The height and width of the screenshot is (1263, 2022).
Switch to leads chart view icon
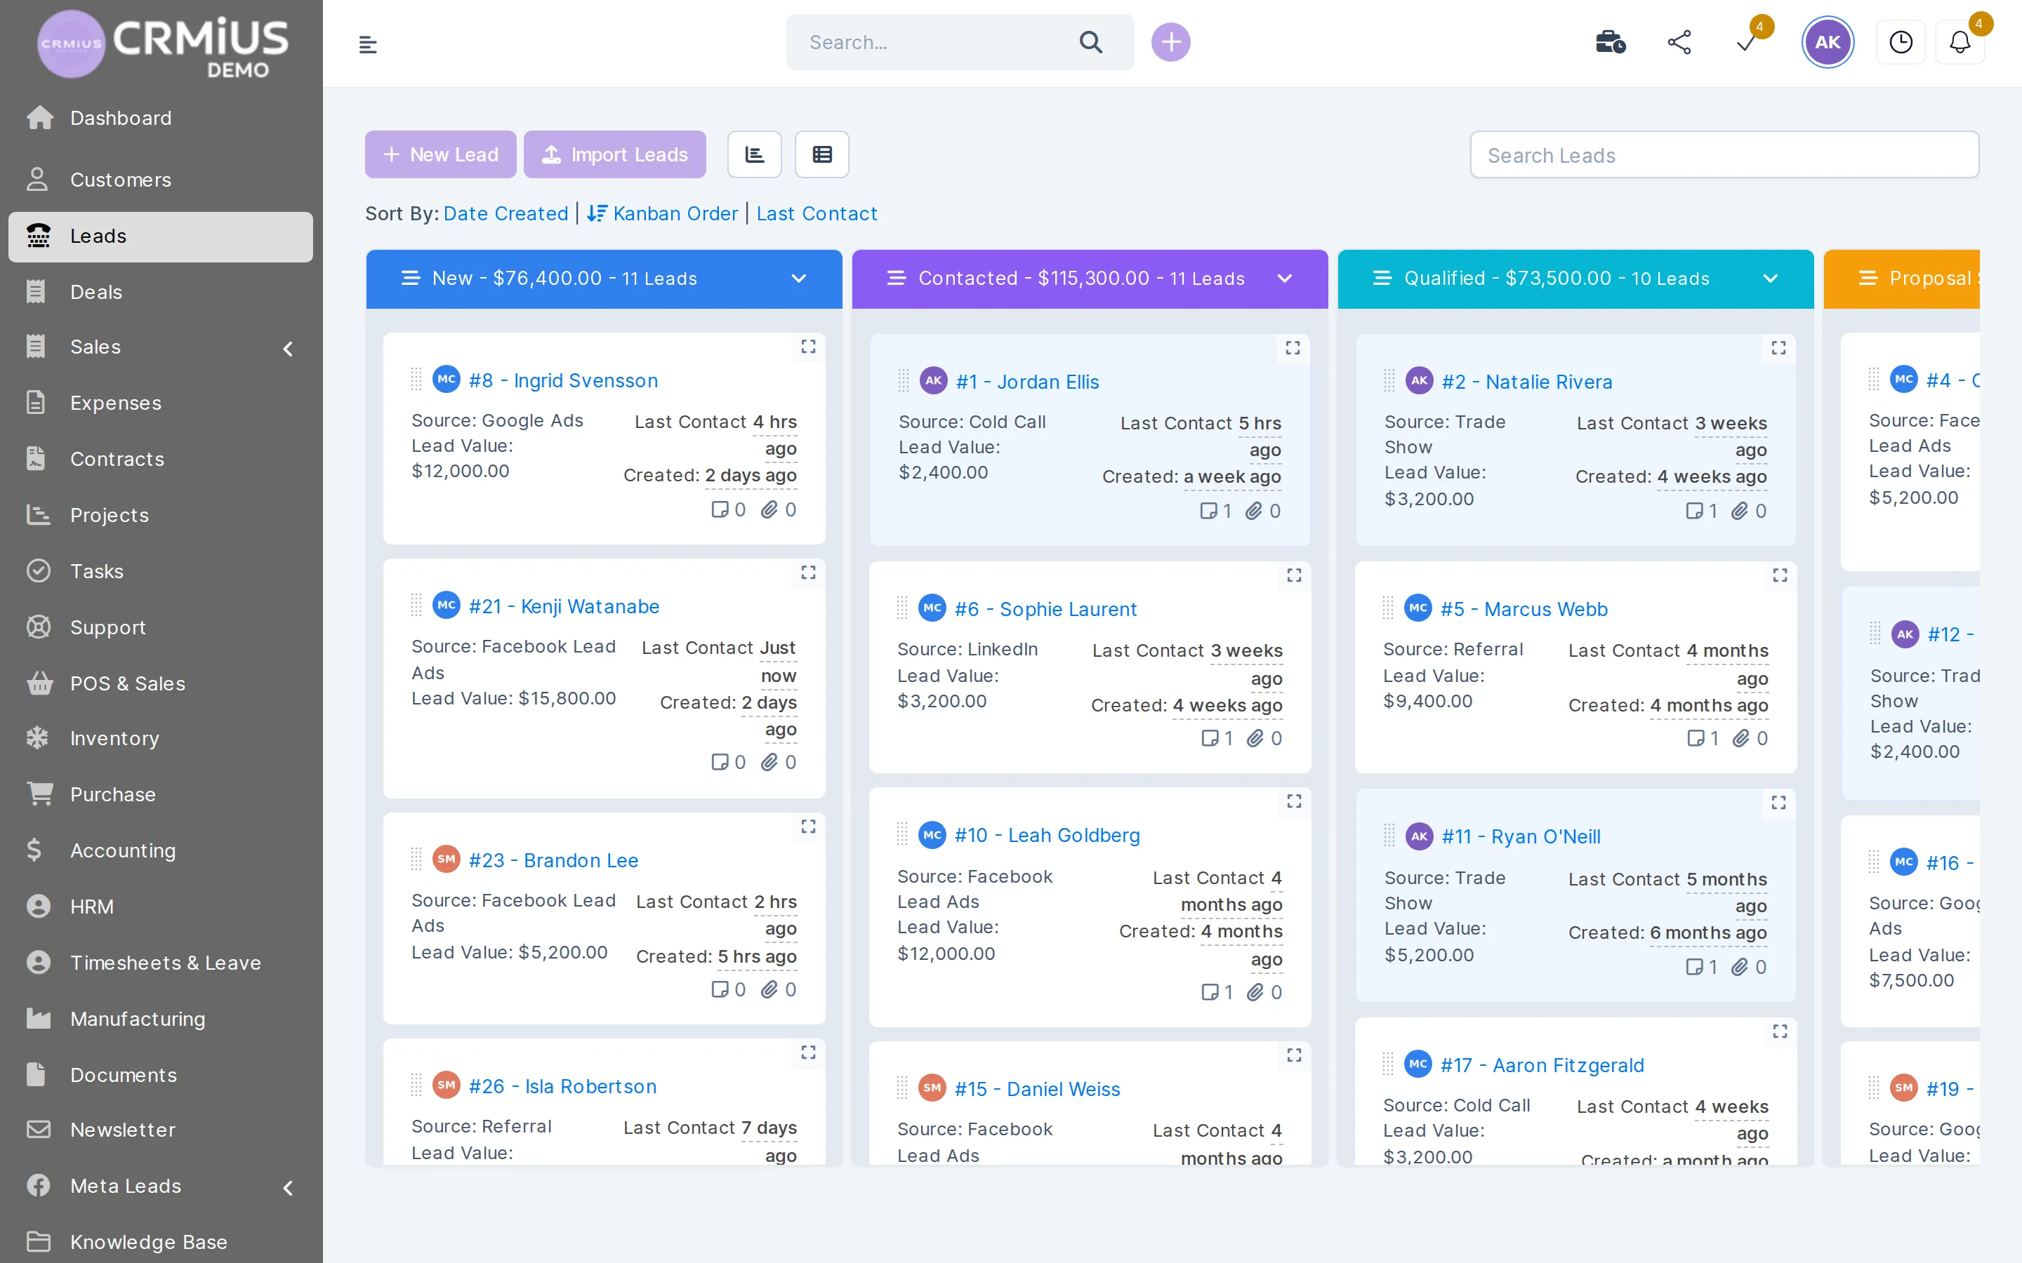[755, 154]
